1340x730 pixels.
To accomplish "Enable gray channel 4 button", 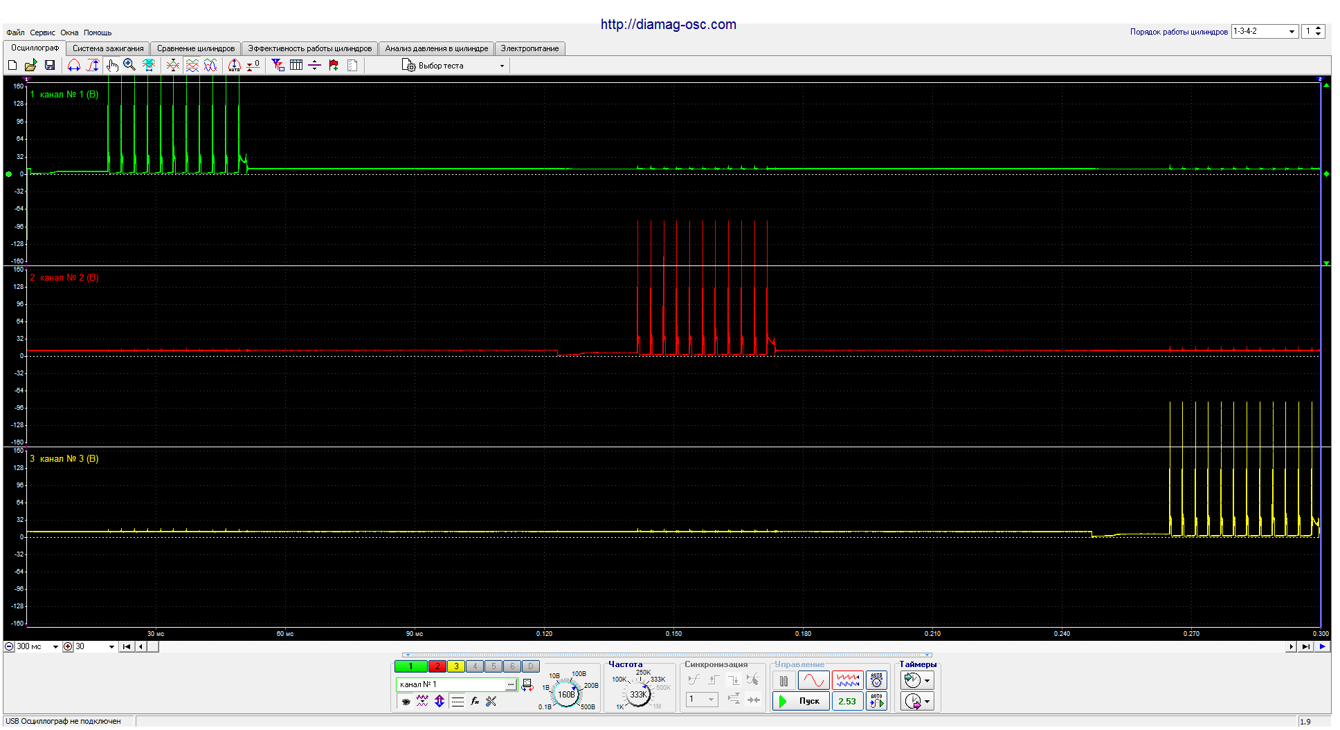I will coord(475,666).
